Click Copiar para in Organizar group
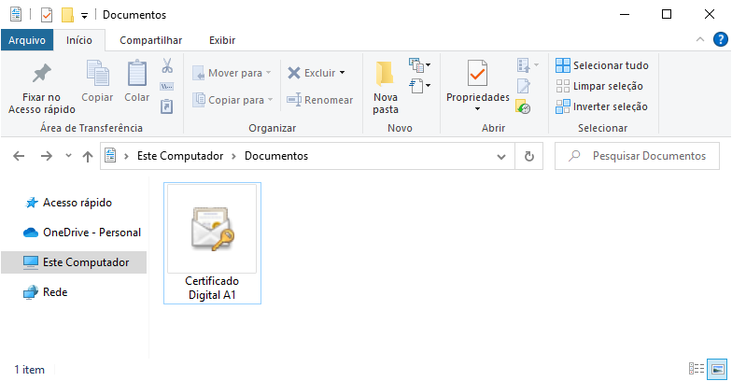 (x=232, y=100)
